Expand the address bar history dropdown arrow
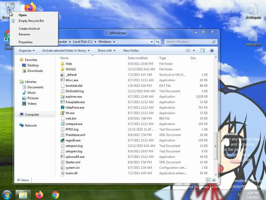Viewport: 266px width, 200px height. pos(152,42)
